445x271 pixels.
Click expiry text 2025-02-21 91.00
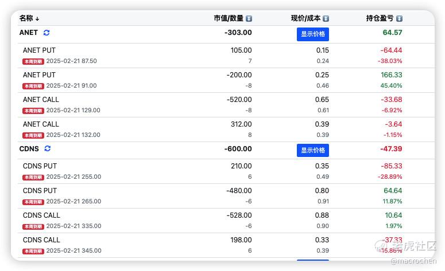(x=72, y=85)
